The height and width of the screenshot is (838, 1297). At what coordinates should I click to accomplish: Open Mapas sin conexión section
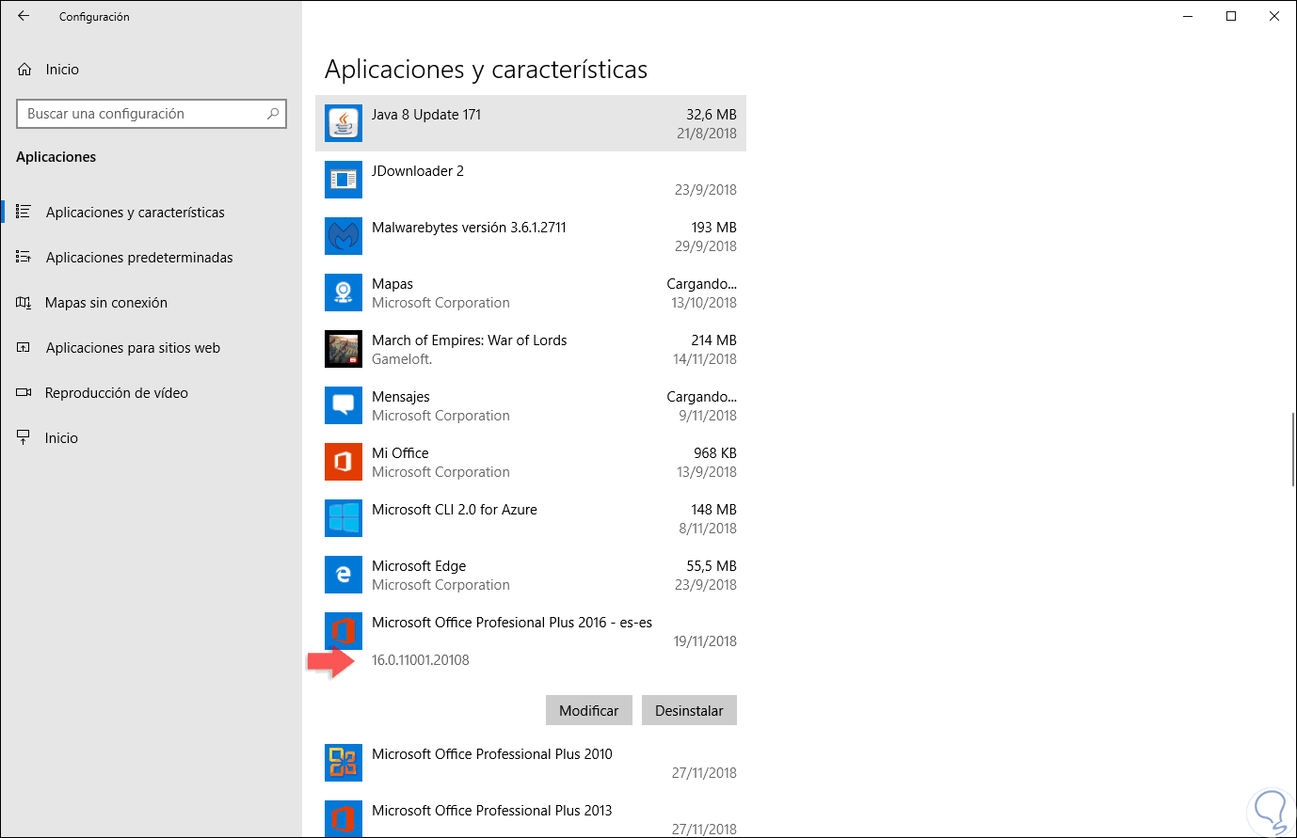coord(106,303)
